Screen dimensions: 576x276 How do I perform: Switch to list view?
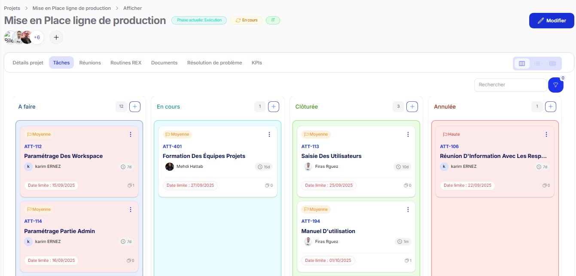[537, 64]
